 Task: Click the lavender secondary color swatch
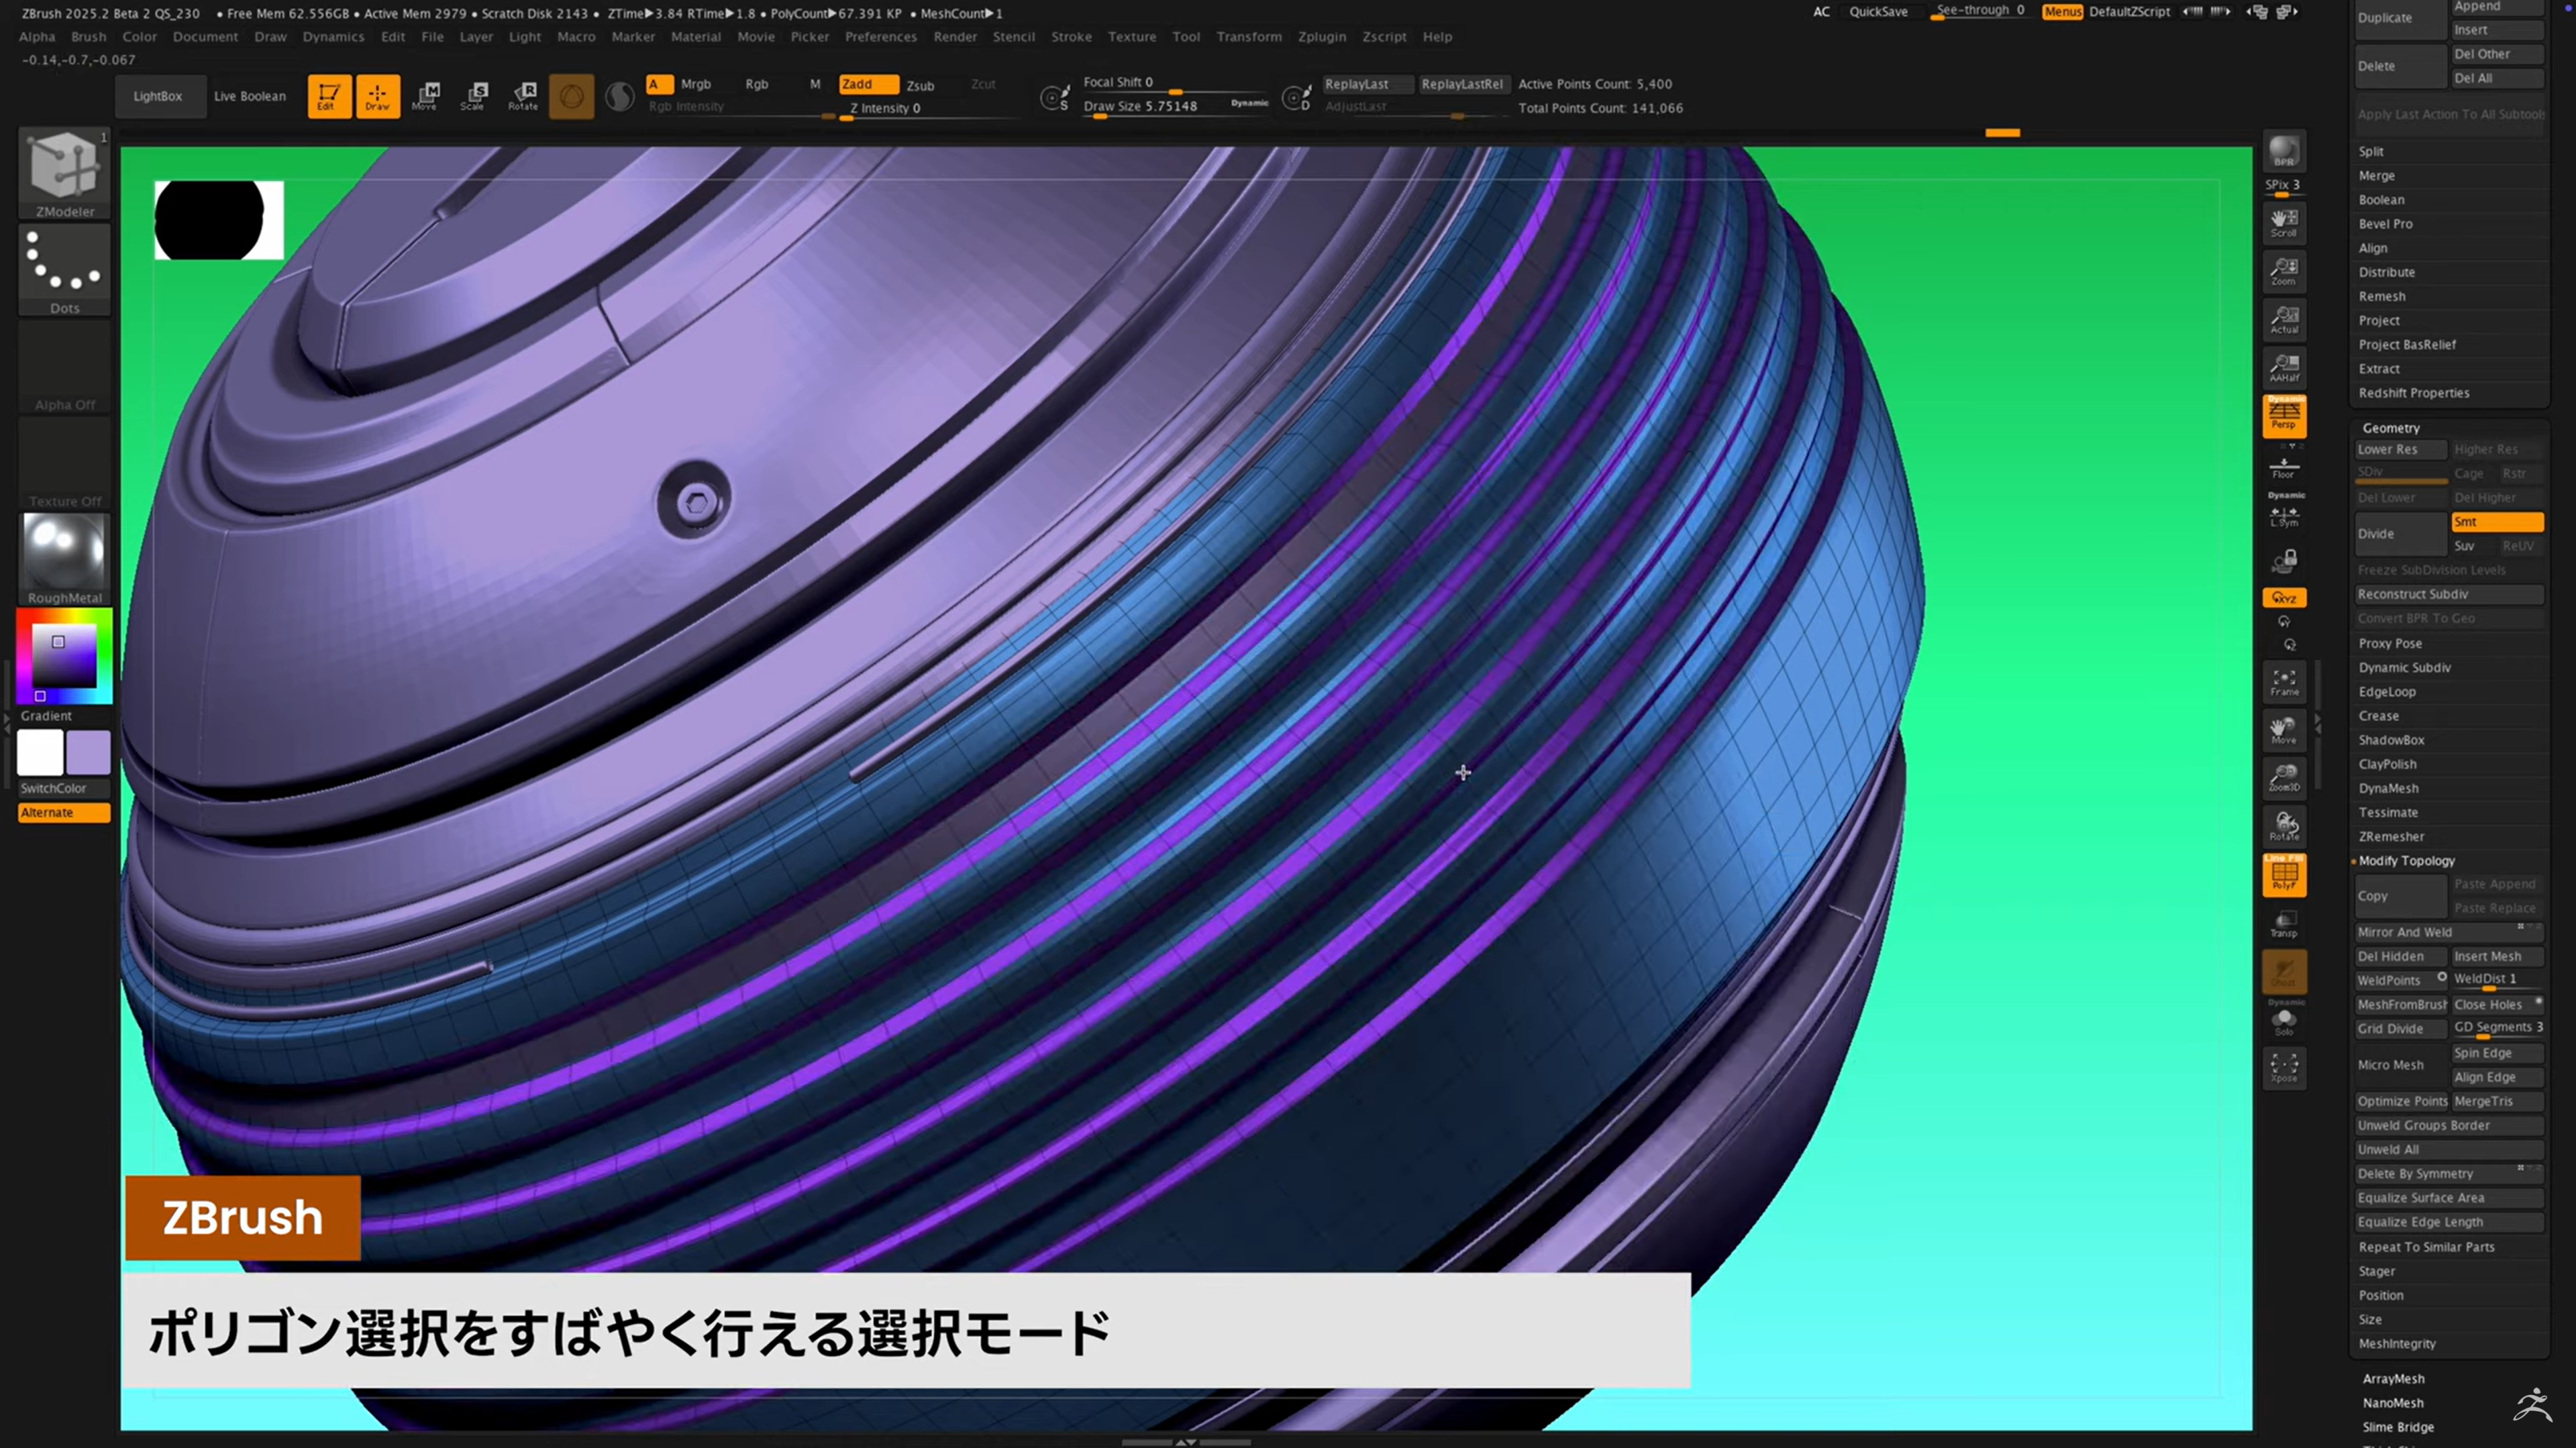pos(89,753)
